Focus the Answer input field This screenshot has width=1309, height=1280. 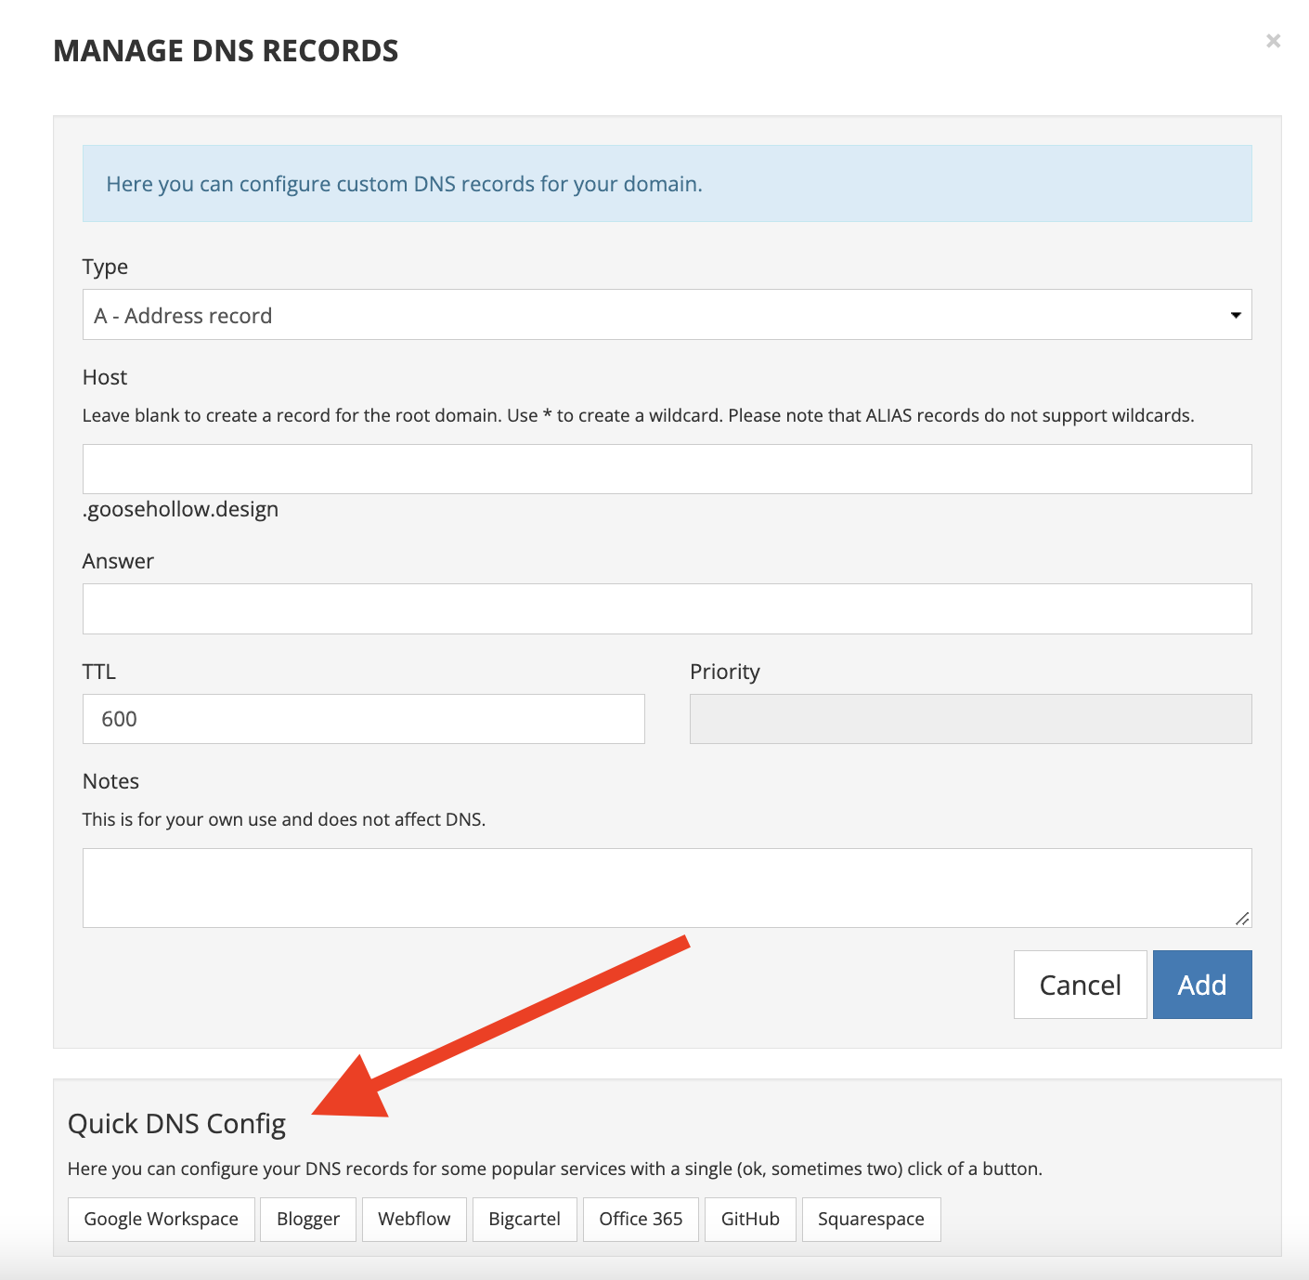(x=667, y=608)
